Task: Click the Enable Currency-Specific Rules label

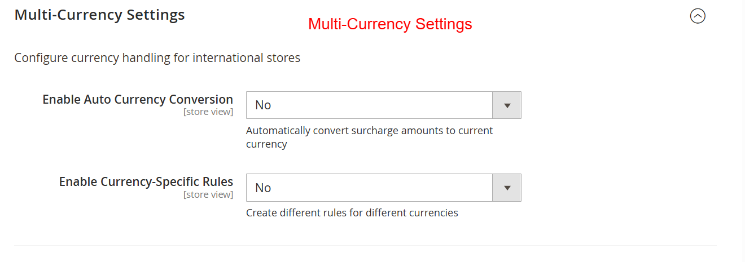Action: [146, 182]
